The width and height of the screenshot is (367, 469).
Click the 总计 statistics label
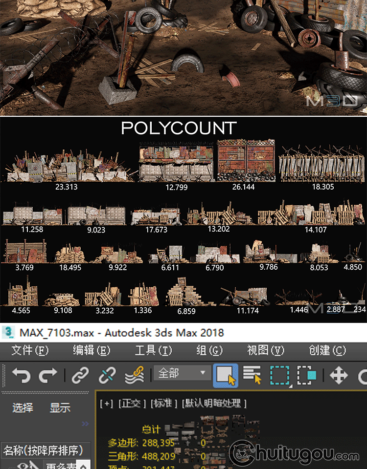151,429
